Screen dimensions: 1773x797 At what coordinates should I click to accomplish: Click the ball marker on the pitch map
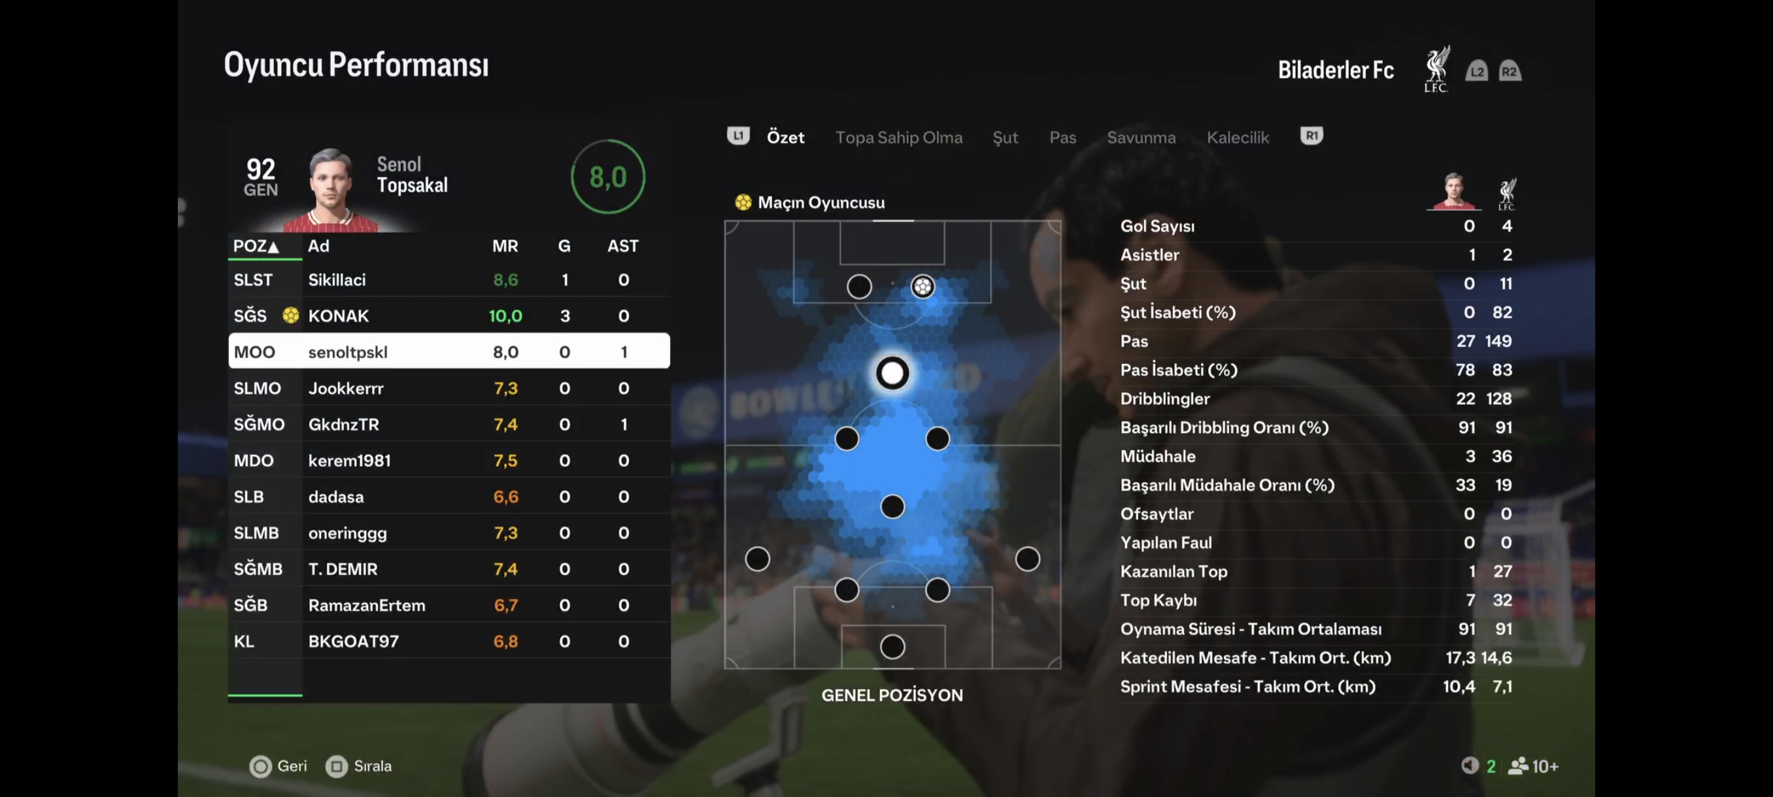click(922, 286)
